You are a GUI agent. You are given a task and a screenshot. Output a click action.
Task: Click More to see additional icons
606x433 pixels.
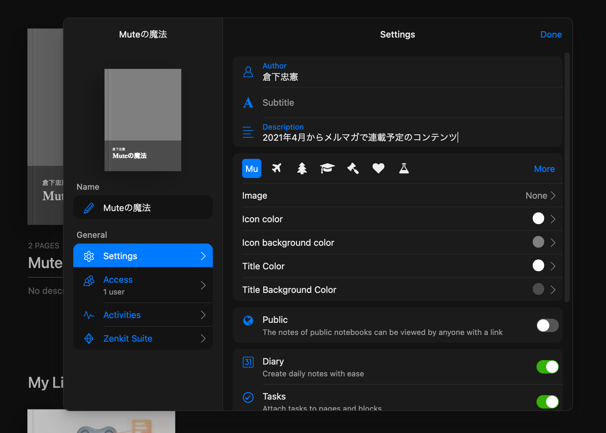tap(544, 169)
